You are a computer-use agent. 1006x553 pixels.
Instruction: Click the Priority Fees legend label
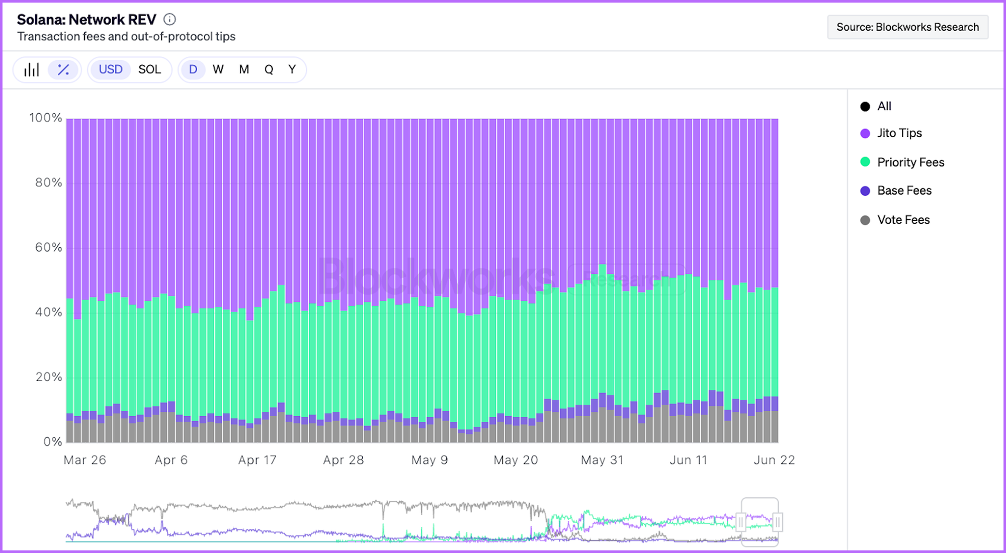coord(910,162)
